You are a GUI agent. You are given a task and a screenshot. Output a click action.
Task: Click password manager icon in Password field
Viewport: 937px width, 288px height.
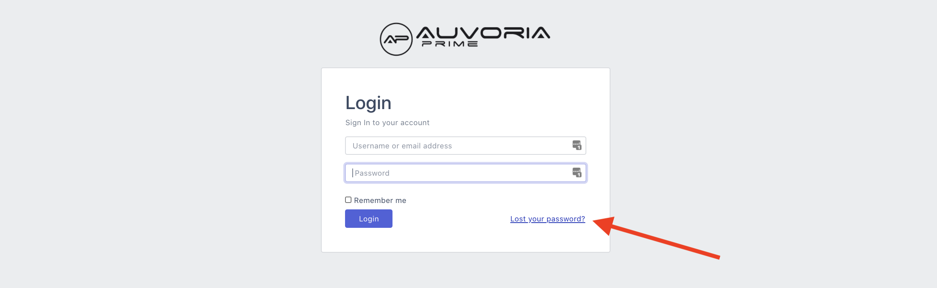pyautogui.click(x=577, y=172)
